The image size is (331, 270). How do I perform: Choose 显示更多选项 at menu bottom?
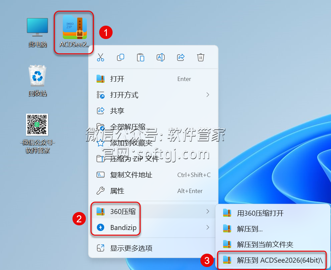(x=153, y=248)
